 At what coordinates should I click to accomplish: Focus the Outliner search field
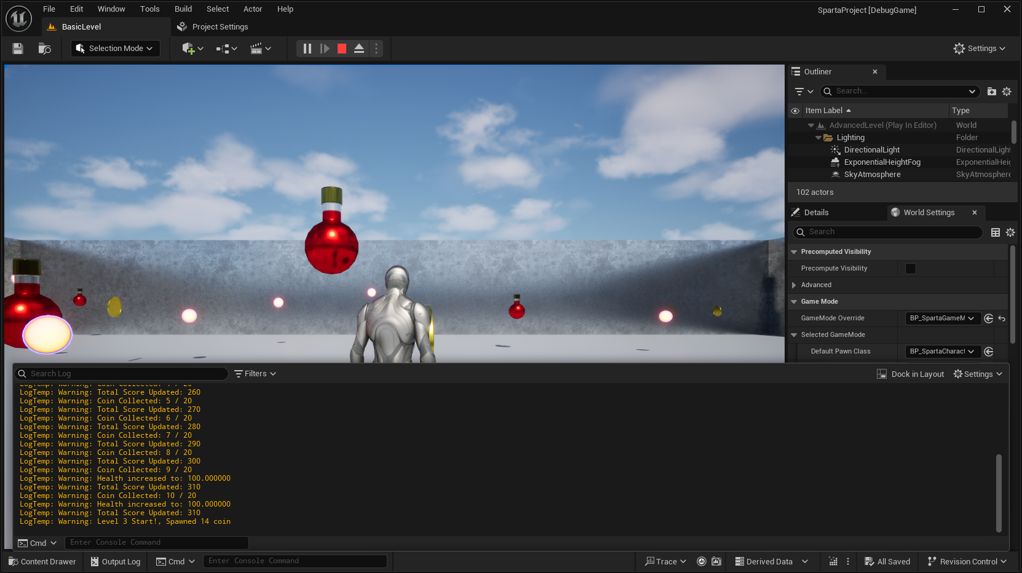900,92
